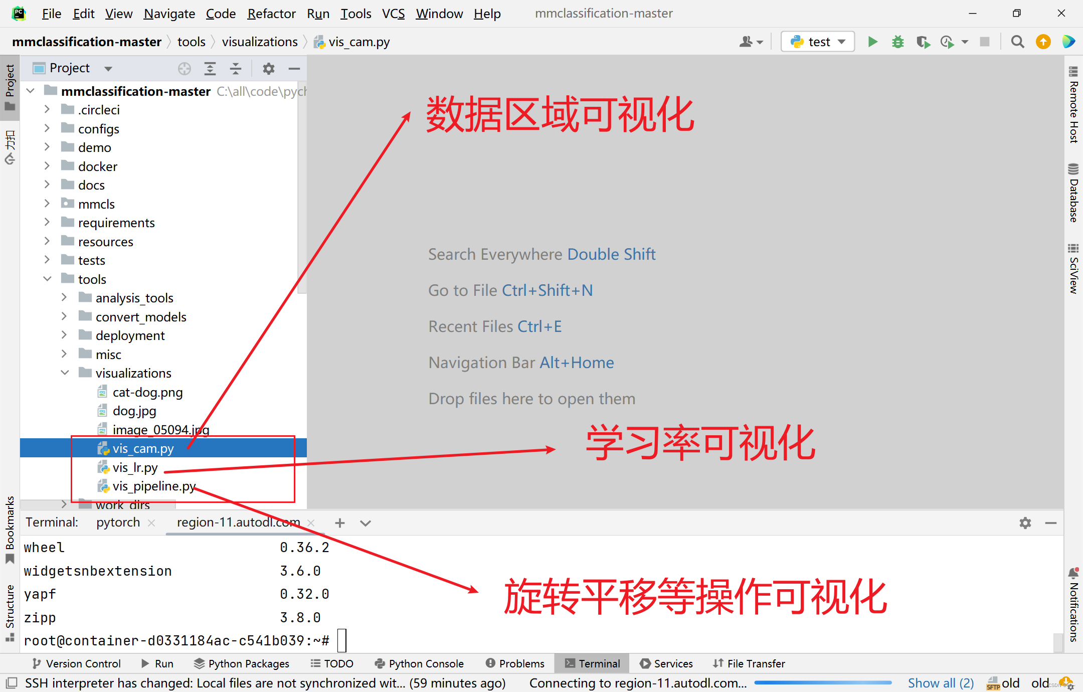This screenshot has height=692, width=1083.
Task: Select cat-dog.png in project tree
Action: pos(140,392)
